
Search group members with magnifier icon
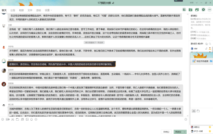(x=210, y=44)
